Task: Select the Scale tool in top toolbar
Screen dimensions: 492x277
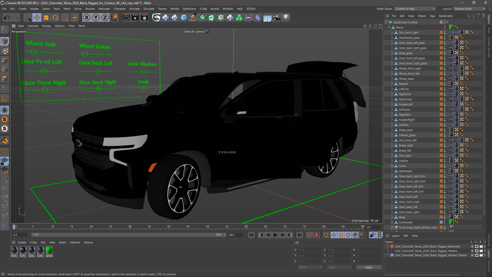Action: tap(46, 17)
